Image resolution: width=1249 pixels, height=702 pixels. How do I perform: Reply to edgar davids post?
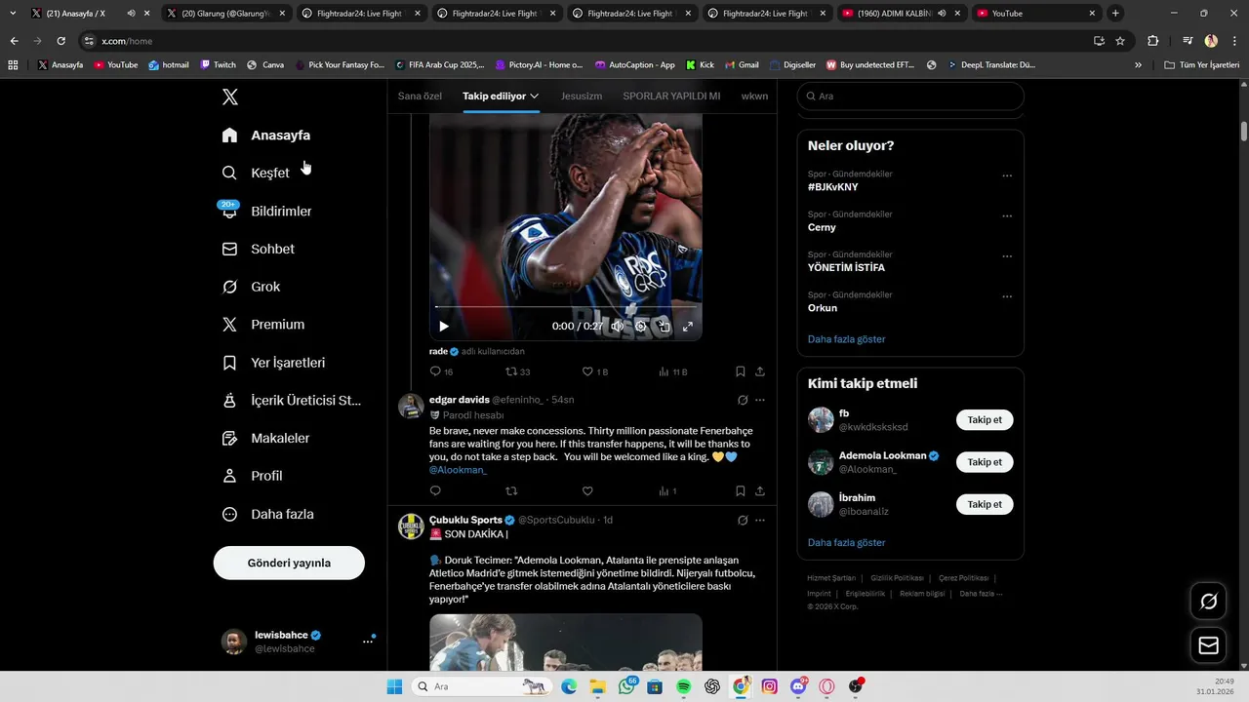(435, 491)
